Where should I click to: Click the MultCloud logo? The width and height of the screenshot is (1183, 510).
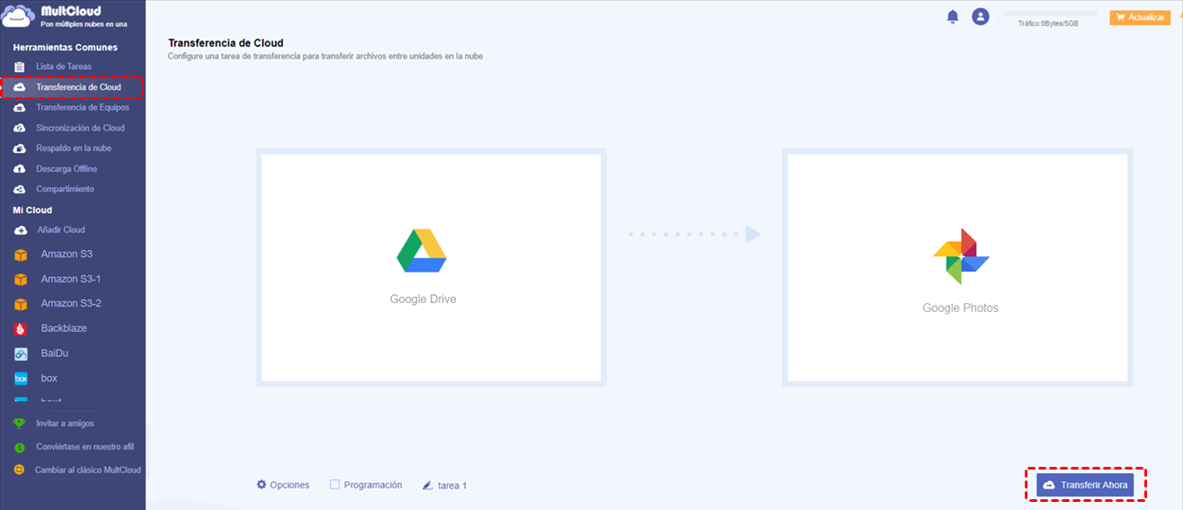point(65,16)
